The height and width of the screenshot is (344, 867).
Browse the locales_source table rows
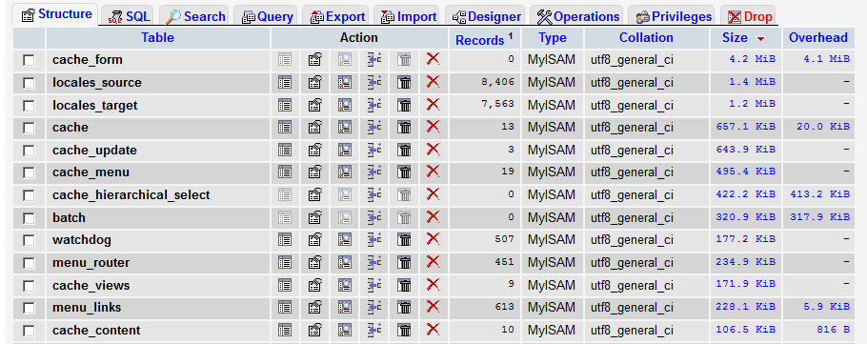(285, 82)
